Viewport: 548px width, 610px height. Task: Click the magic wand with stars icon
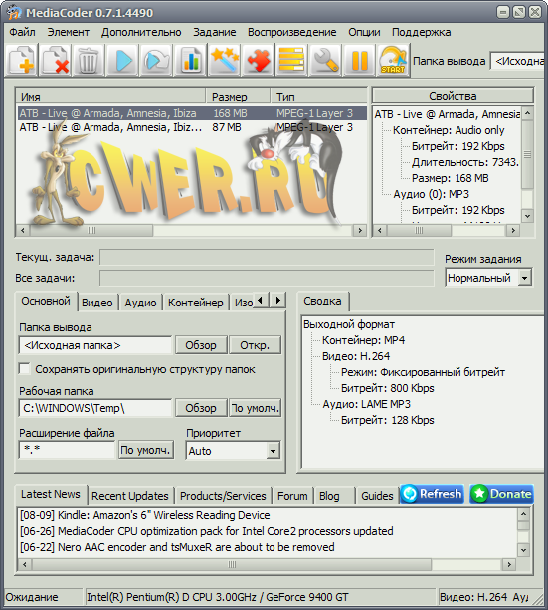[225, 60]
